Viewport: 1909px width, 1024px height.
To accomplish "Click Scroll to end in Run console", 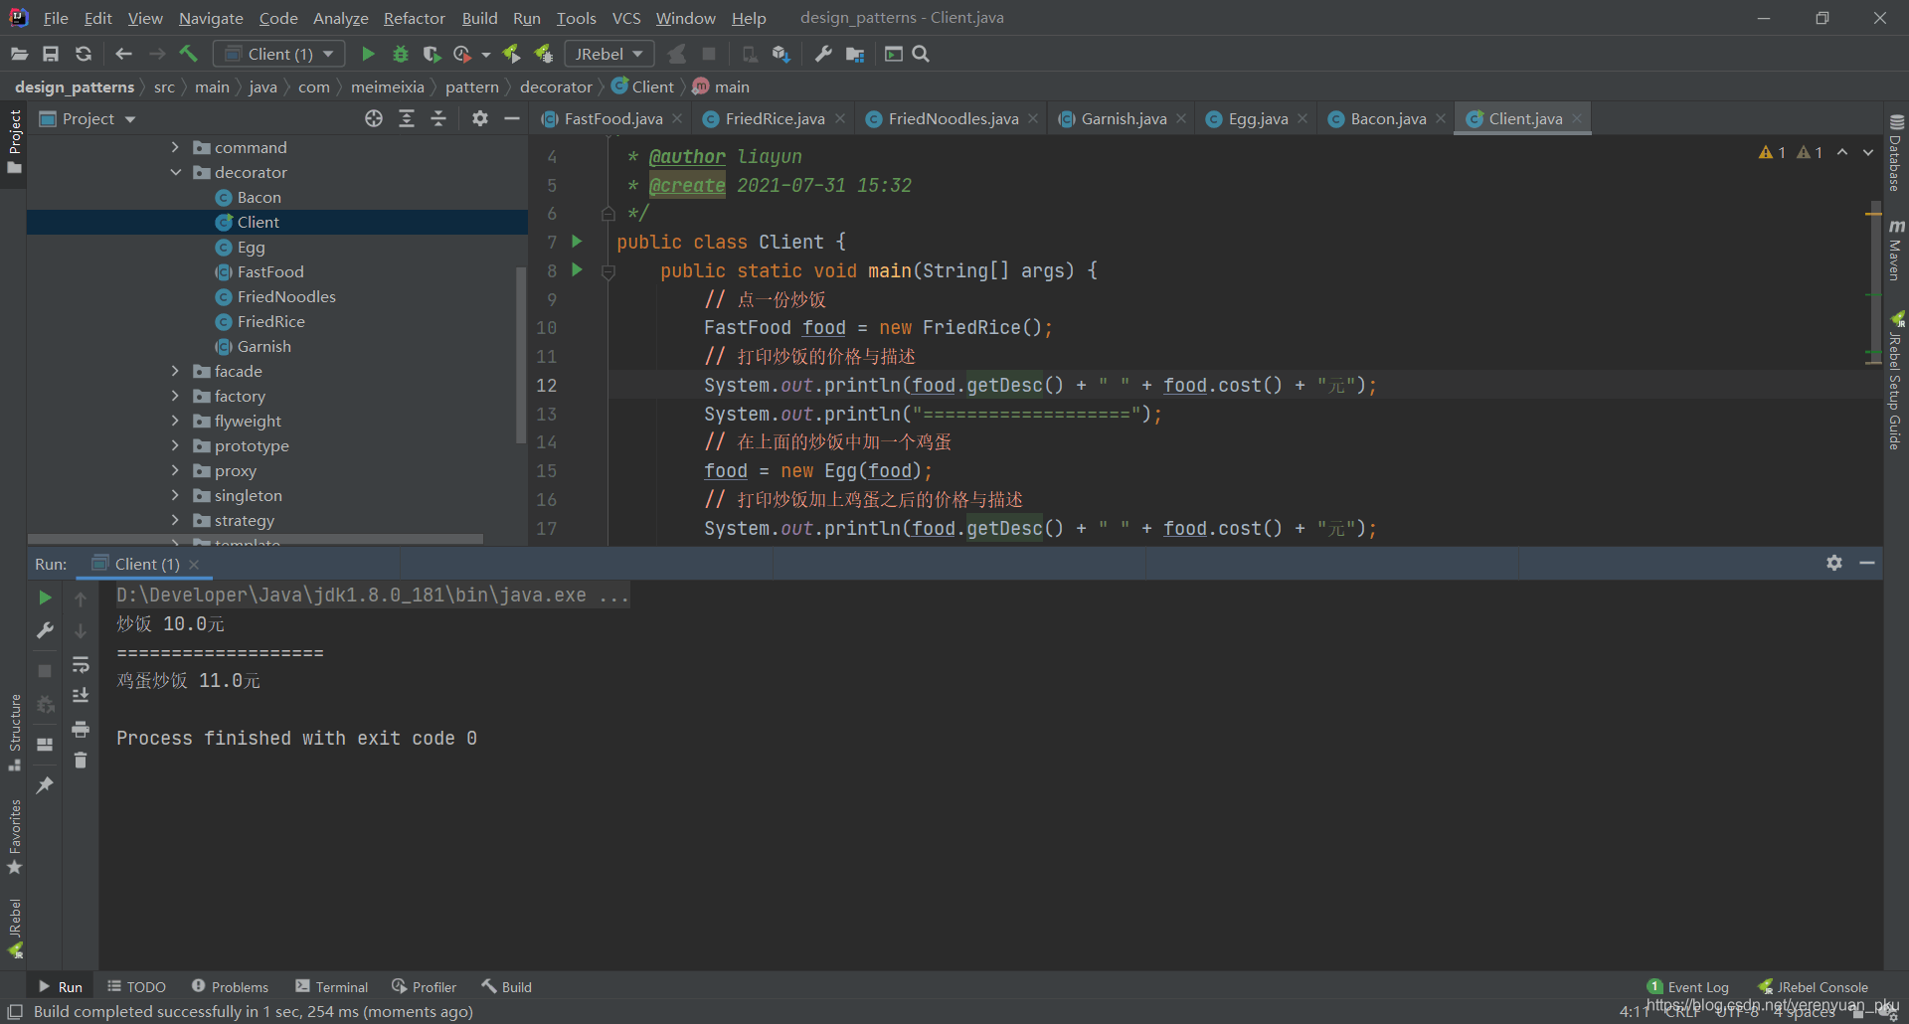I will click(x=81, y=696).
